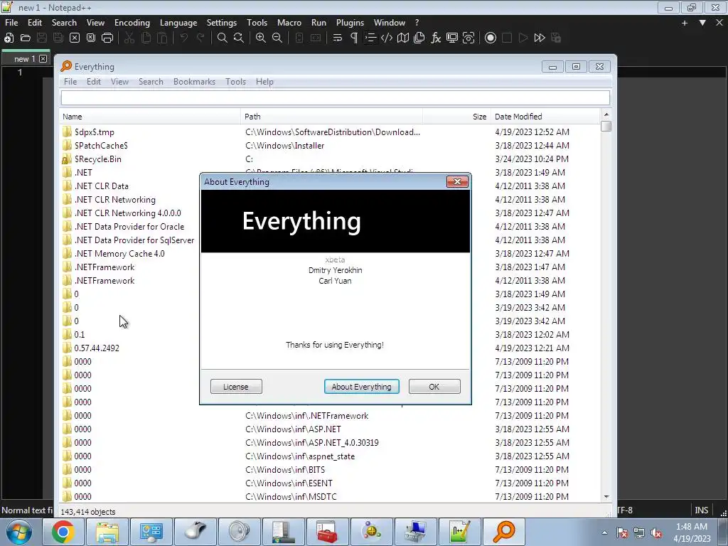The height and width of the screenshot is (546, 728).
Task: Close the About Everything dialog with red X
Action: [457, 181]
